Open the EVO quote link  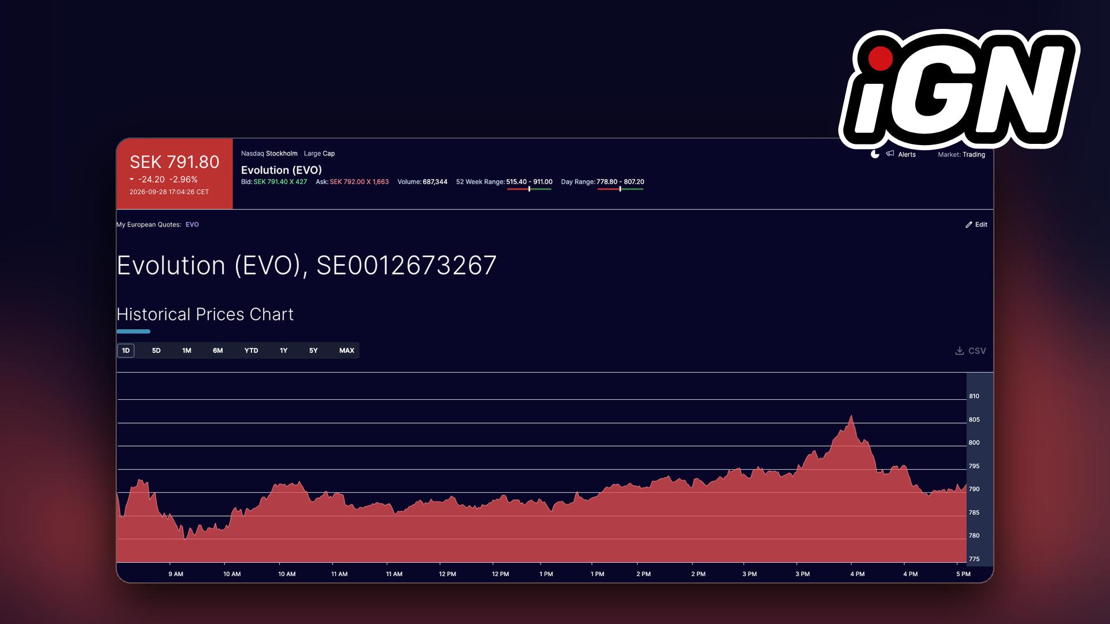pyautogui.click(x=192, y=225)
